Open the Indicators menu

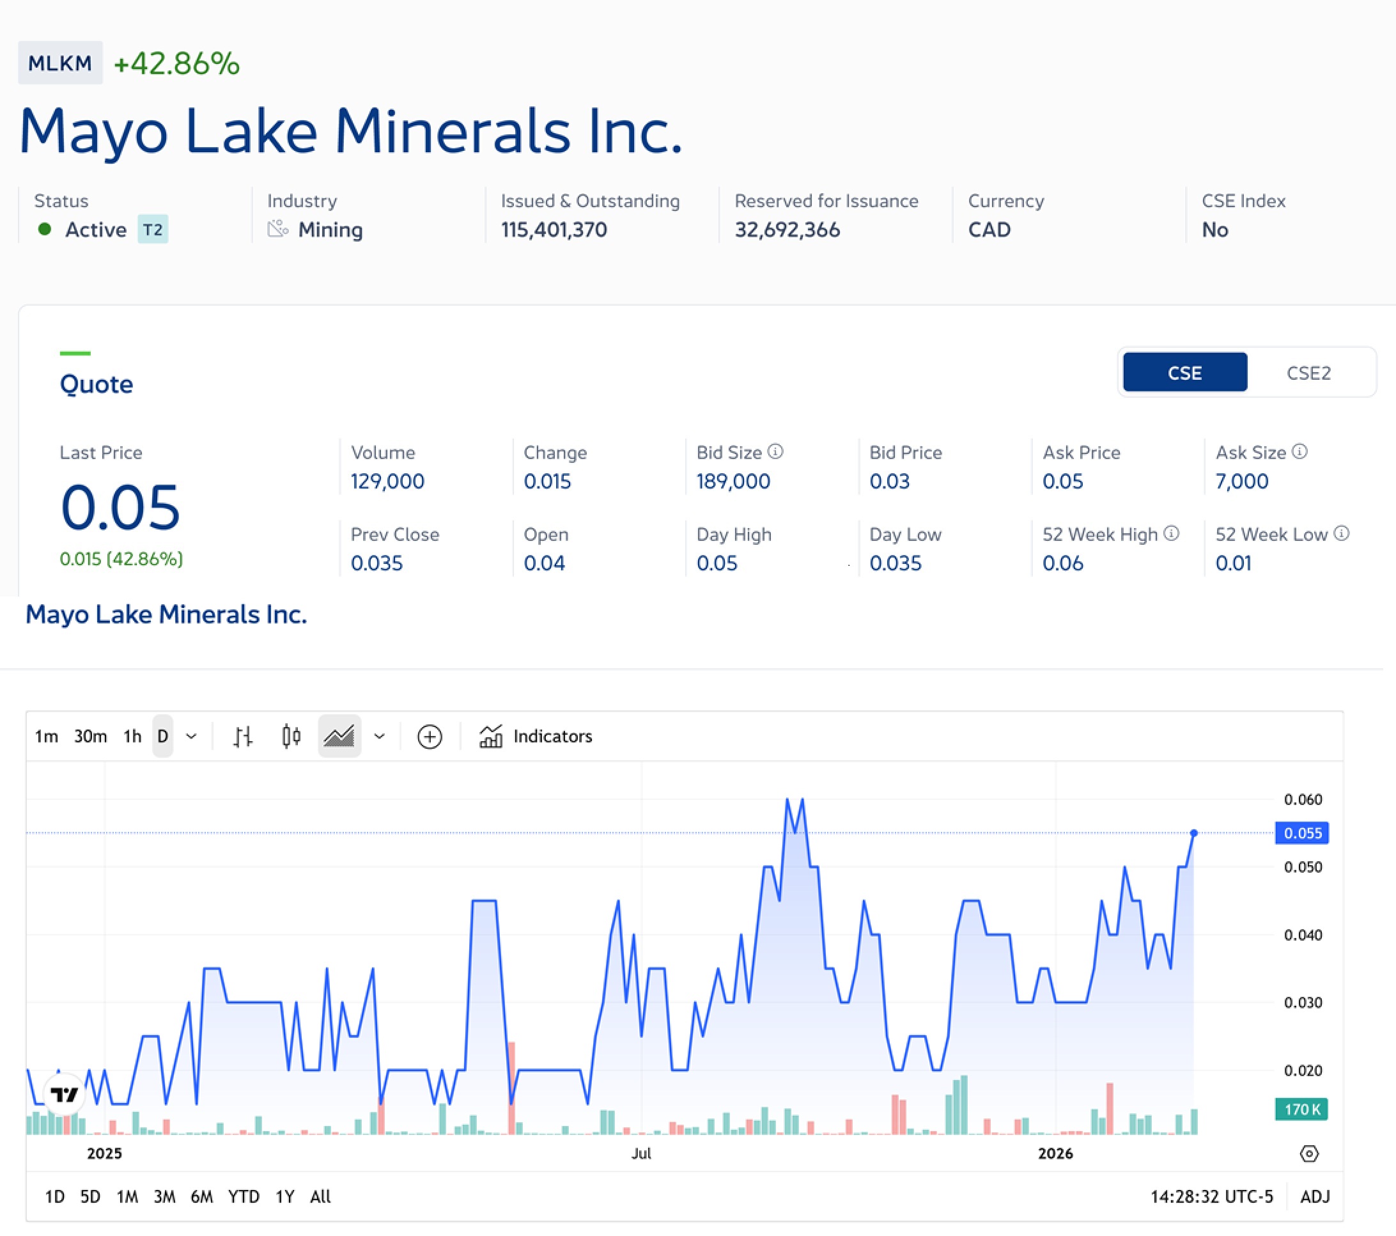pos(536,736)
